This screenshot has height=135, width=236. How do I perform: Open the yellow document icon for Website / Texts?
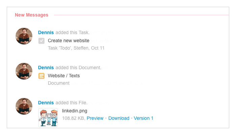coord(41,76)
